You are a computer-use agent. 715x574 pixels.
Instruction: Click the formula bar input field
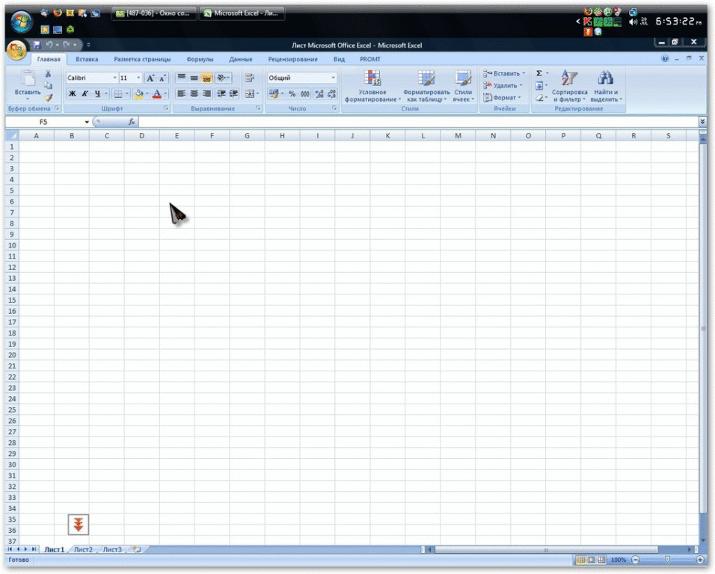pyautogui.click(x=418, y=122)
